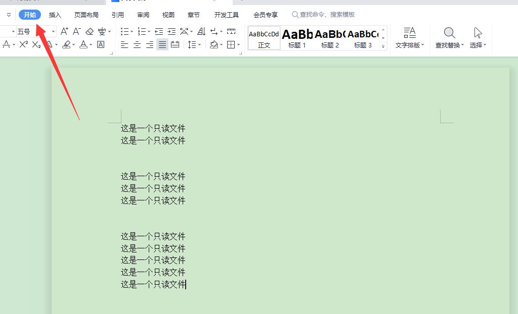This screenshot has height=314, width=518.
Task: Decrease font size with A- icon
Action: [x=77, y=31]
